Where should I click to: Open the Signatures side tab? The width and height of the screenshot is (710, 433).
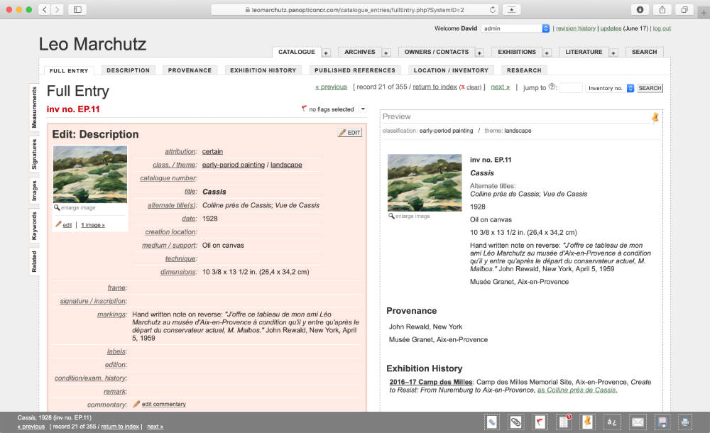pos(34,154)
